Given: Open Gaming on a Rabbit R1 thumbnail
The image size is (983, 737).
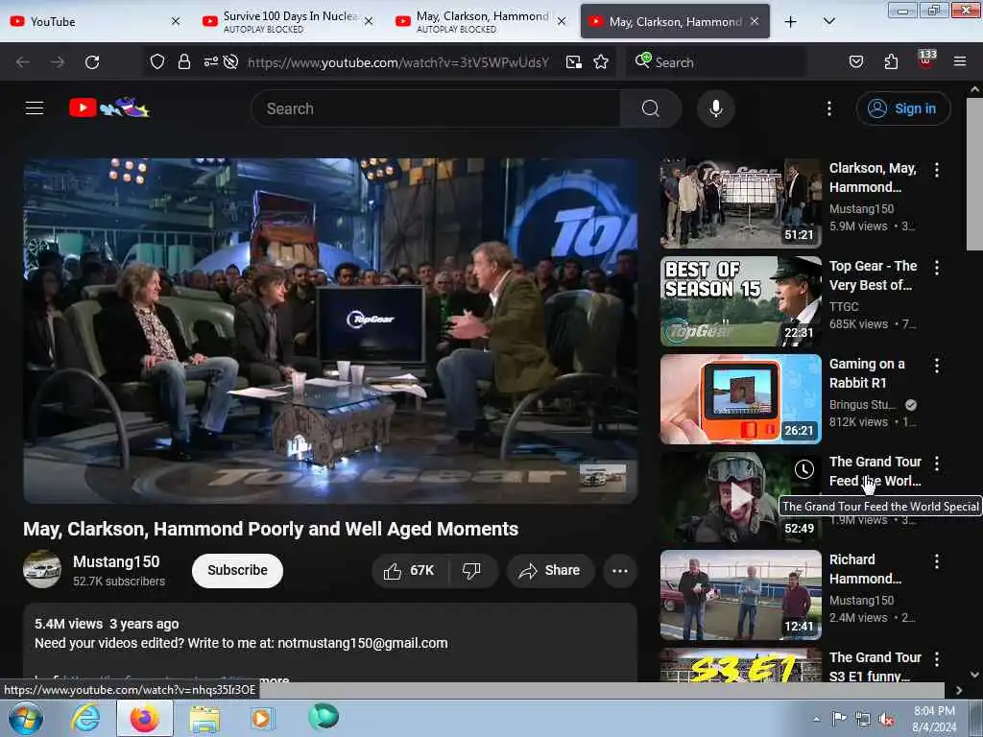Looking at the screenshot, I should (x=740, y=398).
